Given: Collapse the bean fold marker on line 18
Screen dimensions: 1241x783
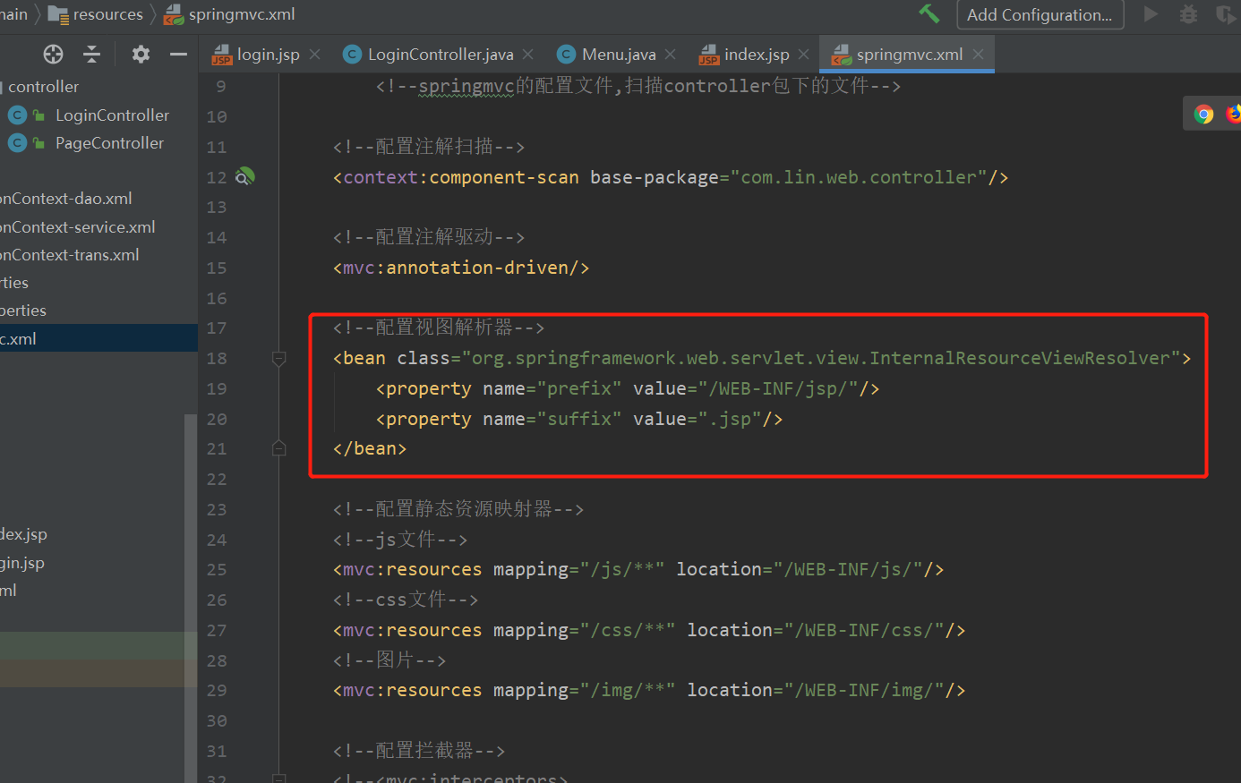Looking at the screenshot, I should tap(278, 358).
